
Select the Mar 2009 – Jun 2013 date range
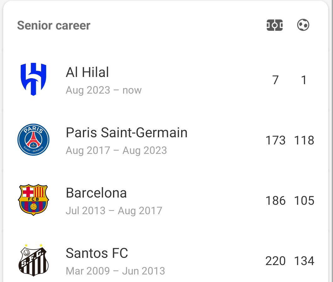[x=115, y=271]
